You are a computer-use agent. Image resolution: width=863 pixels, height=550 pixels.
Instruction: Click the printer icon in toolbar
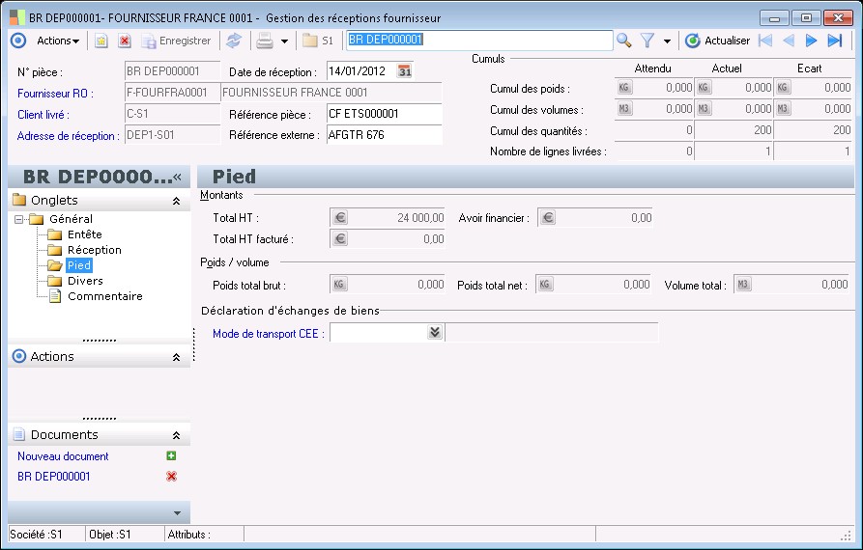[264, 41]
